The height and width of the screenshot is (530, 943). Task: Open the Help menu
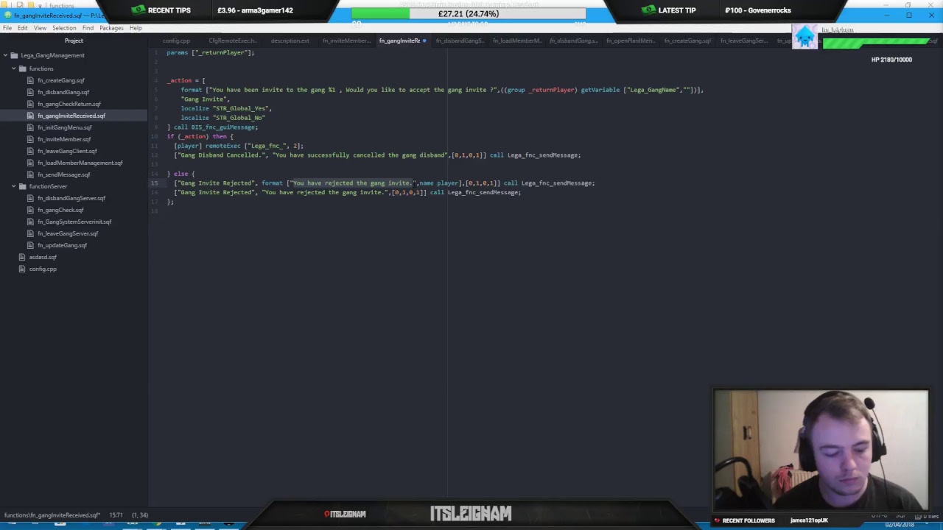(136, 28)
